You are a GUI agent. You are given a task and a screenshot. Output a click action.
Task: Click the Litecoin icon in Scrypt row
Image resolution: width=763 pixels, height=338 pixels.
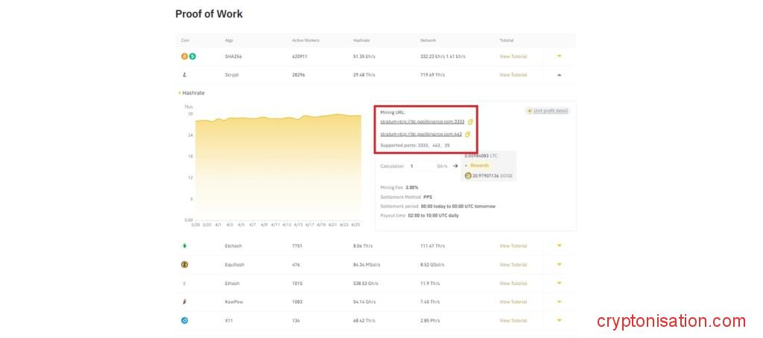point(184,75)
